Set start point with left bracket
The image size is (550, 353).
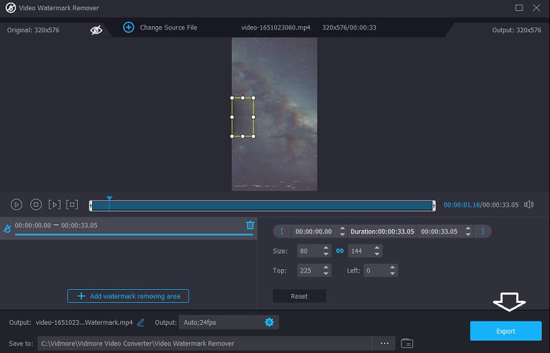tap(281, 231)
